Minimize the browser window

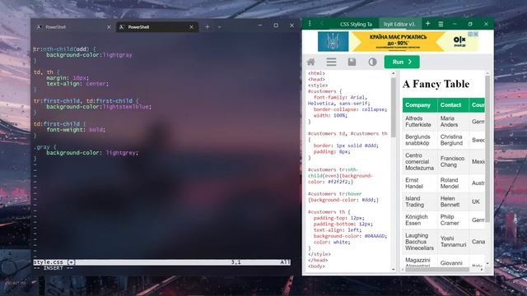(x=455, y=24)
